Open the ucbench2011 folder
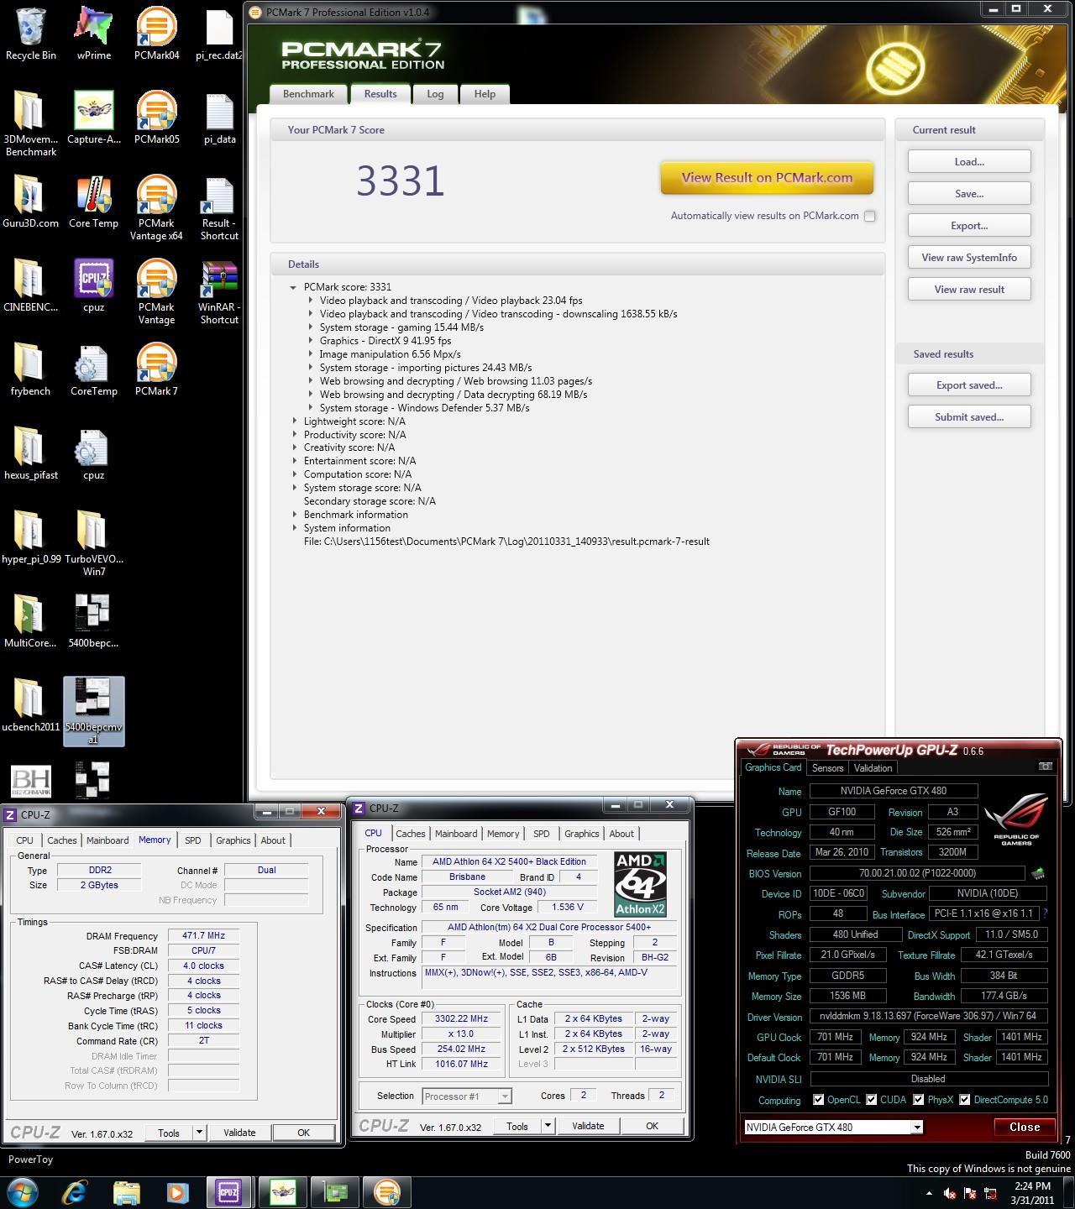Image resolution: width=1075 pixels, height=1209 pixels. pyautogui.click(x=31, y=705)
